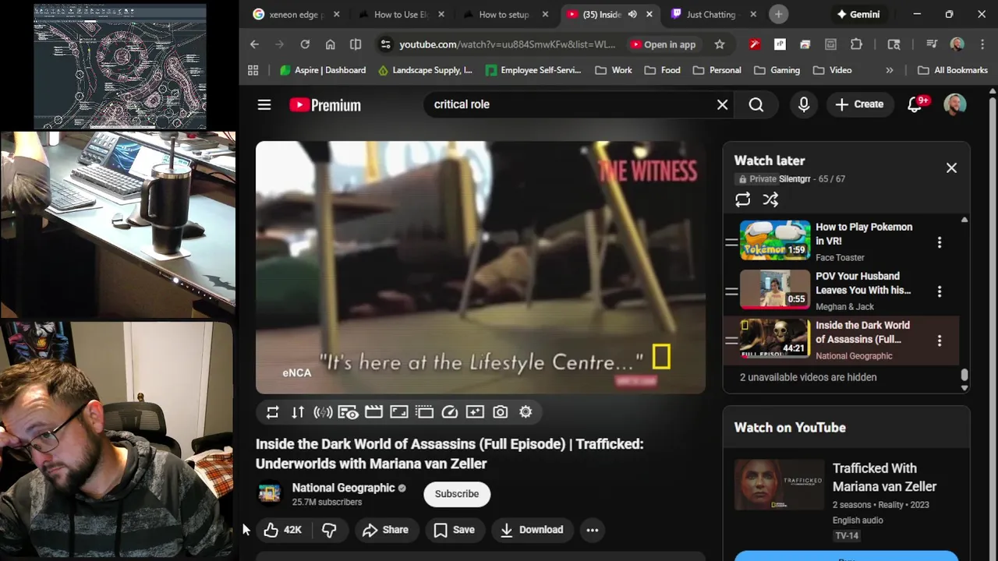This screenshot has height=561, width=998.
Task: Click the browser home button
Action: click(331, 44)
